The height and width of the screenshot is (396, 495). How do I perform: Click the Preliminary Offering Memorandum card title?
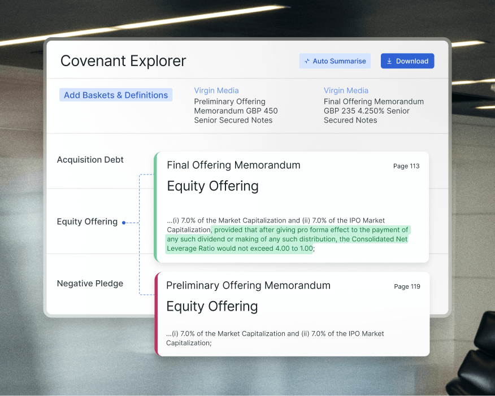coord(248,285)
